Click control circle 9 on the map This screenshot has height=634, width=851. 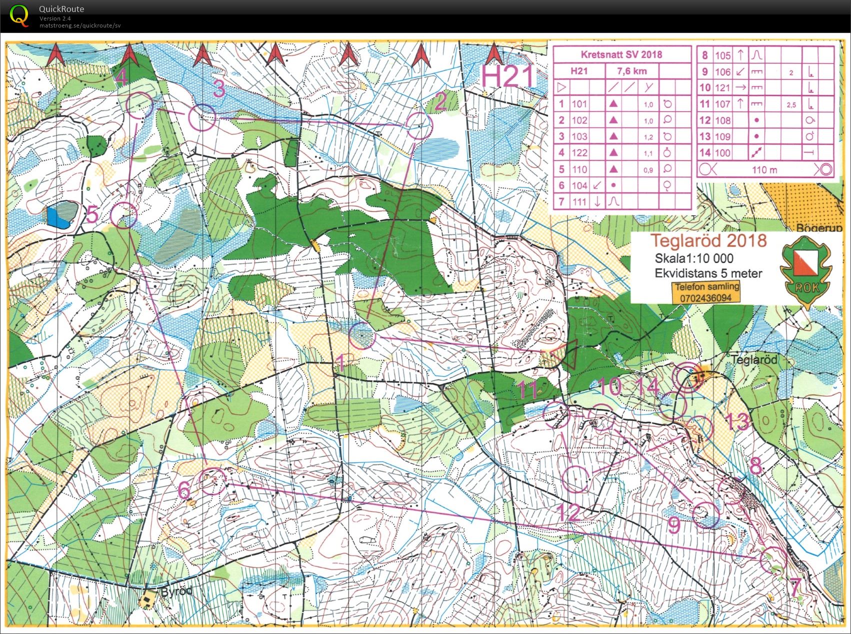(705, 514)
